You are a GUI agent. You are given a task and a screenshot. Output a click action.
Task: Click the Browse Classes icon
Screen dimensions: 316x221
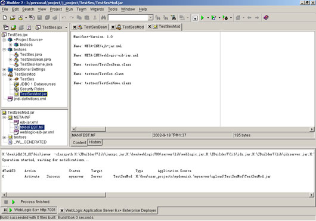(x=174, y=18)
